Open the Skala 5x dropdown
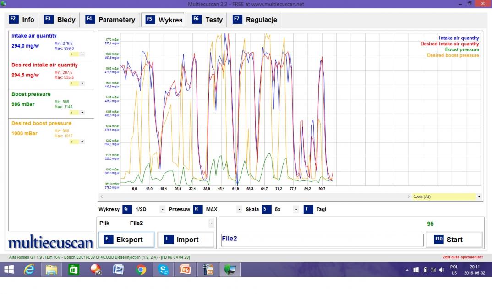This screenshot has height=294, width=492. [x=296, y=210]
